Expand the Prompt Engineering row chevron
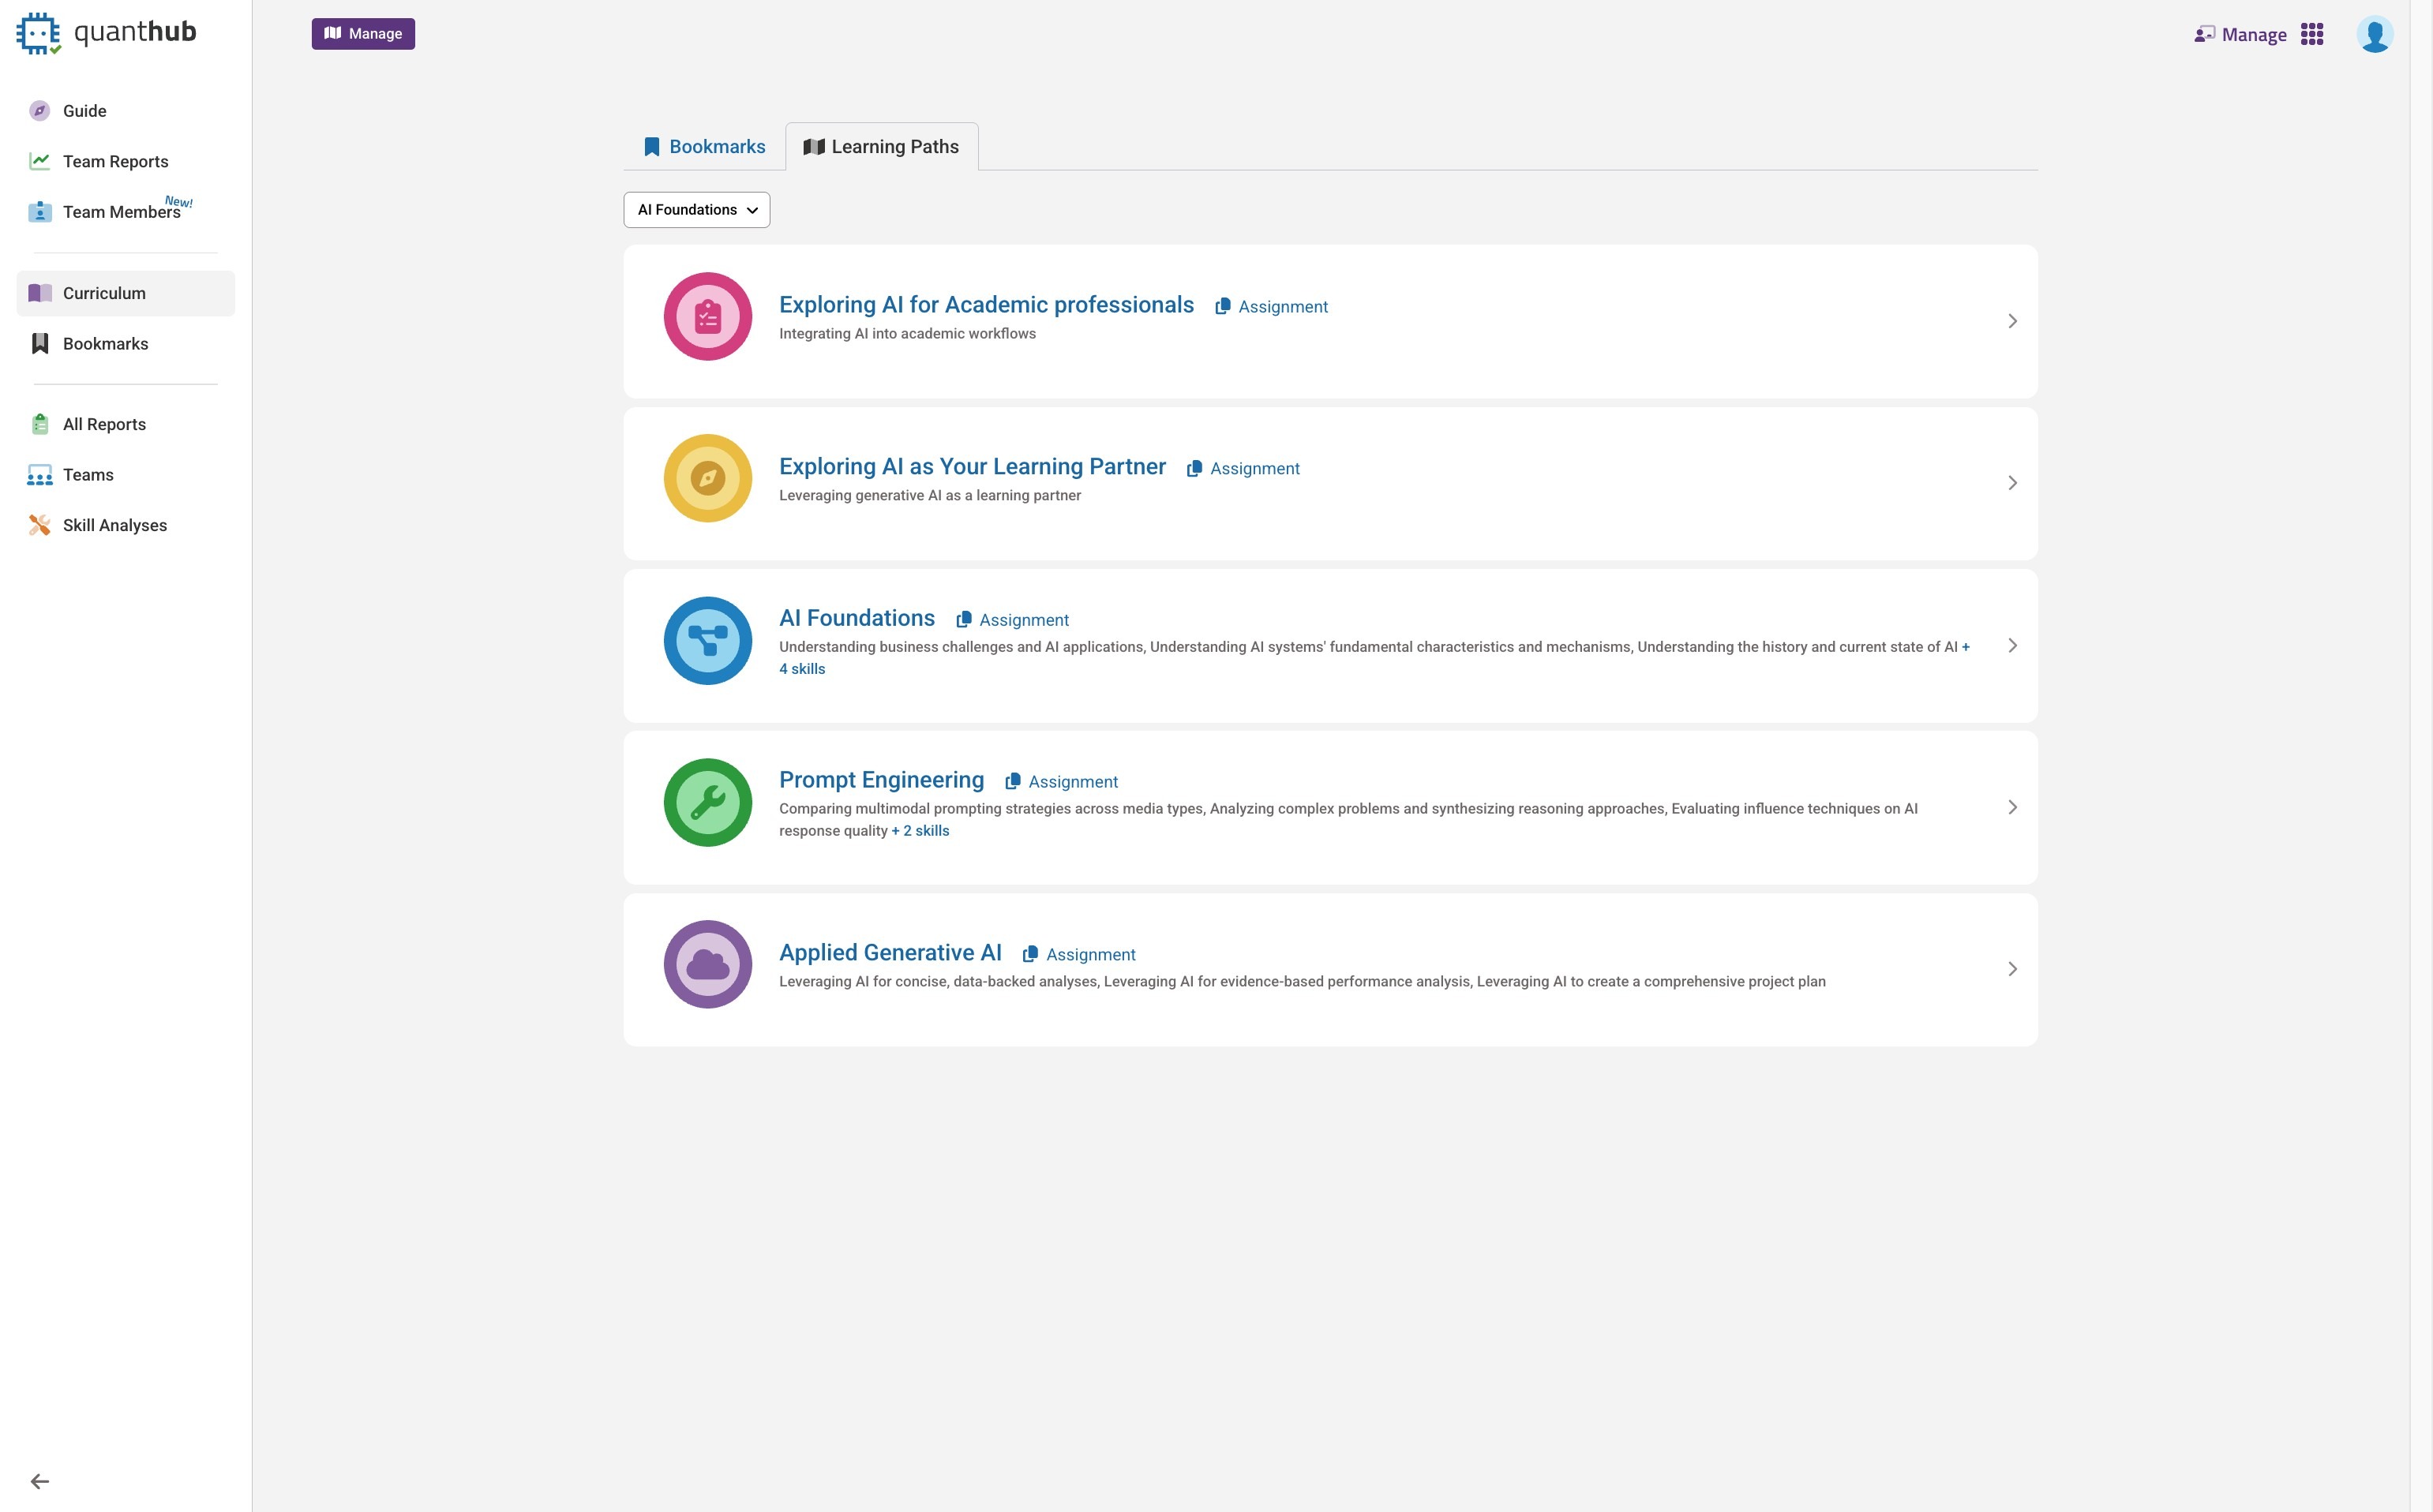Viewport: 2433px width, 1512px height. pyautogui.click(x=2011, y=807)
